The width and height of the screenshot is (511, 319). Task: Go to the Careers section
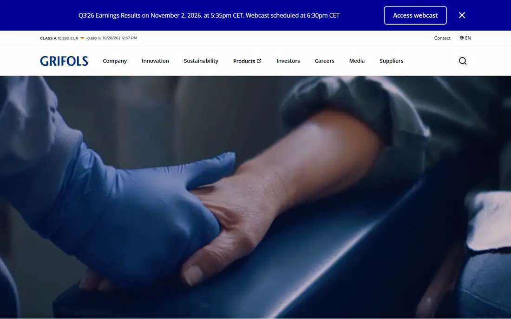(x=324, y=61)
